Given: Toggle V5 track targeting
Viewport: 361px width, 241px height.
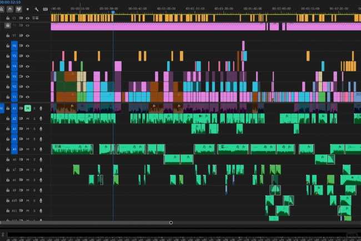Looking at the screenshot, I should (x=14, y=56).
